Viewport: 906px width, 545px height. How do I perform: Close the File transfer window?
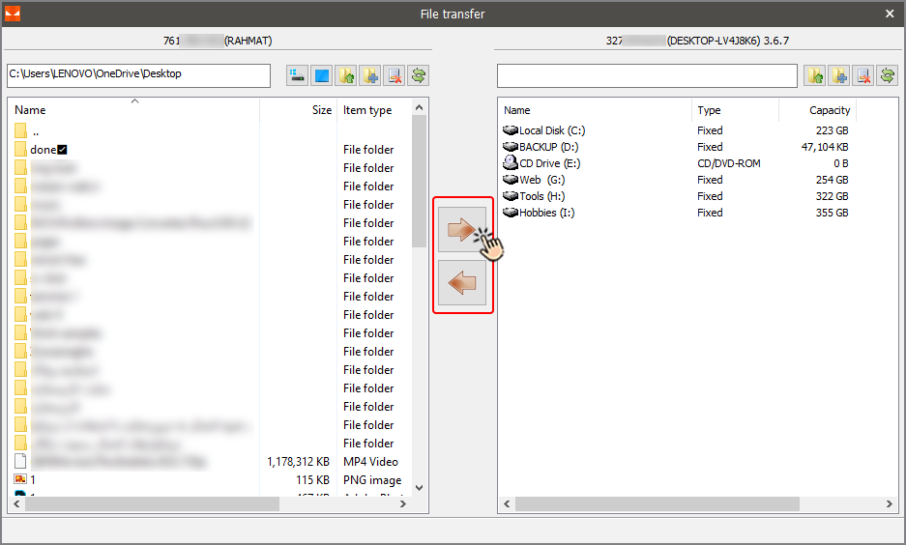[x=890, y=14]
